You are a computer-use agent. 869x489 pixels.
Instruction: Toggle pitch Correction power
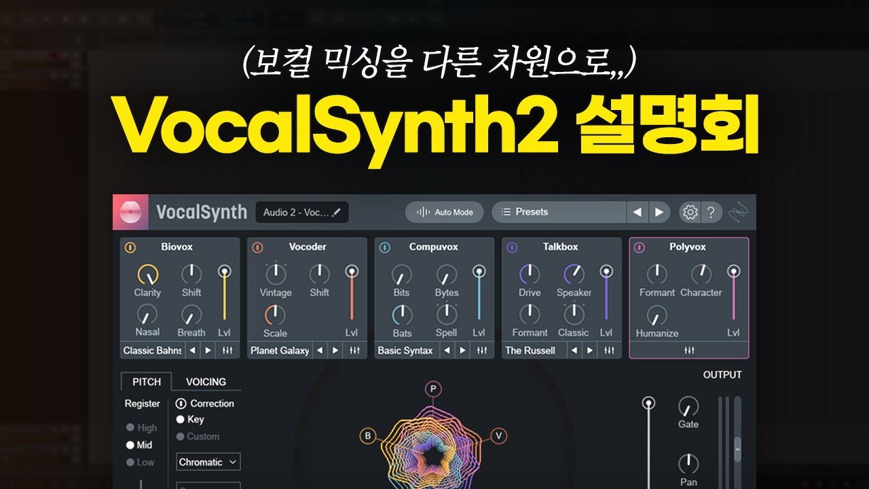(181, 403)
